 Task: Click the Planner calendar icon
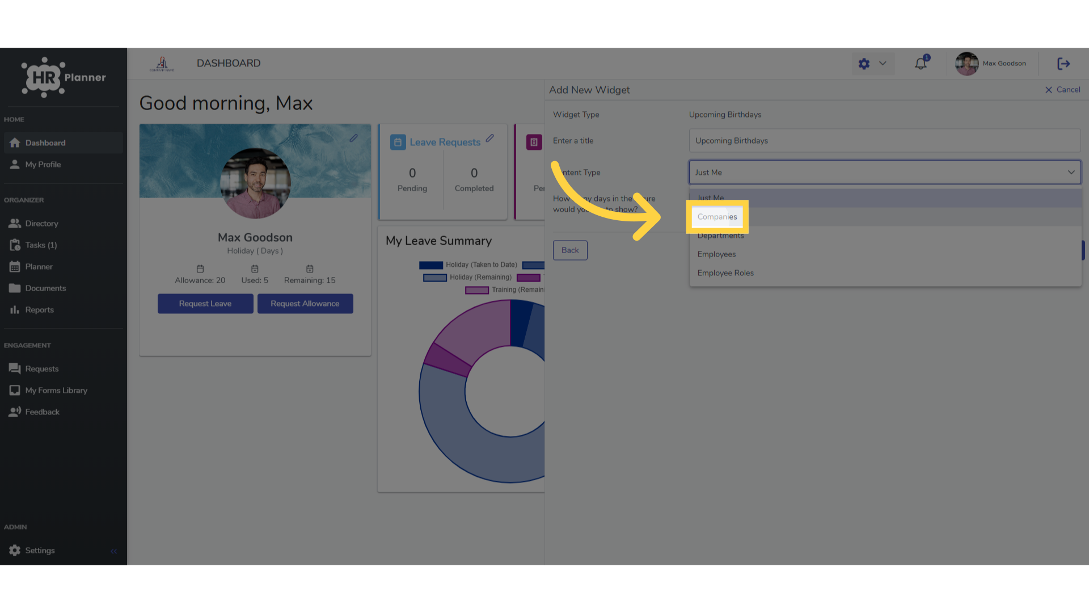pyautogui.click(x=15, y=267)
